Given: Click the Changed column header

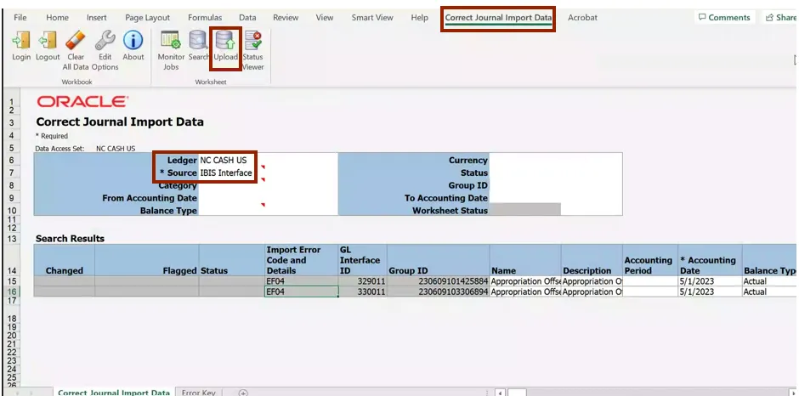Looking at the screenshot, I should tap(65, 260).
